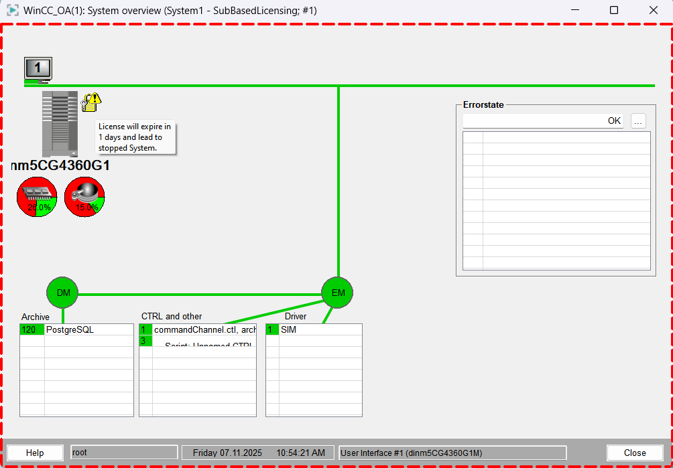Click the Close button in footer

point(635,453)
